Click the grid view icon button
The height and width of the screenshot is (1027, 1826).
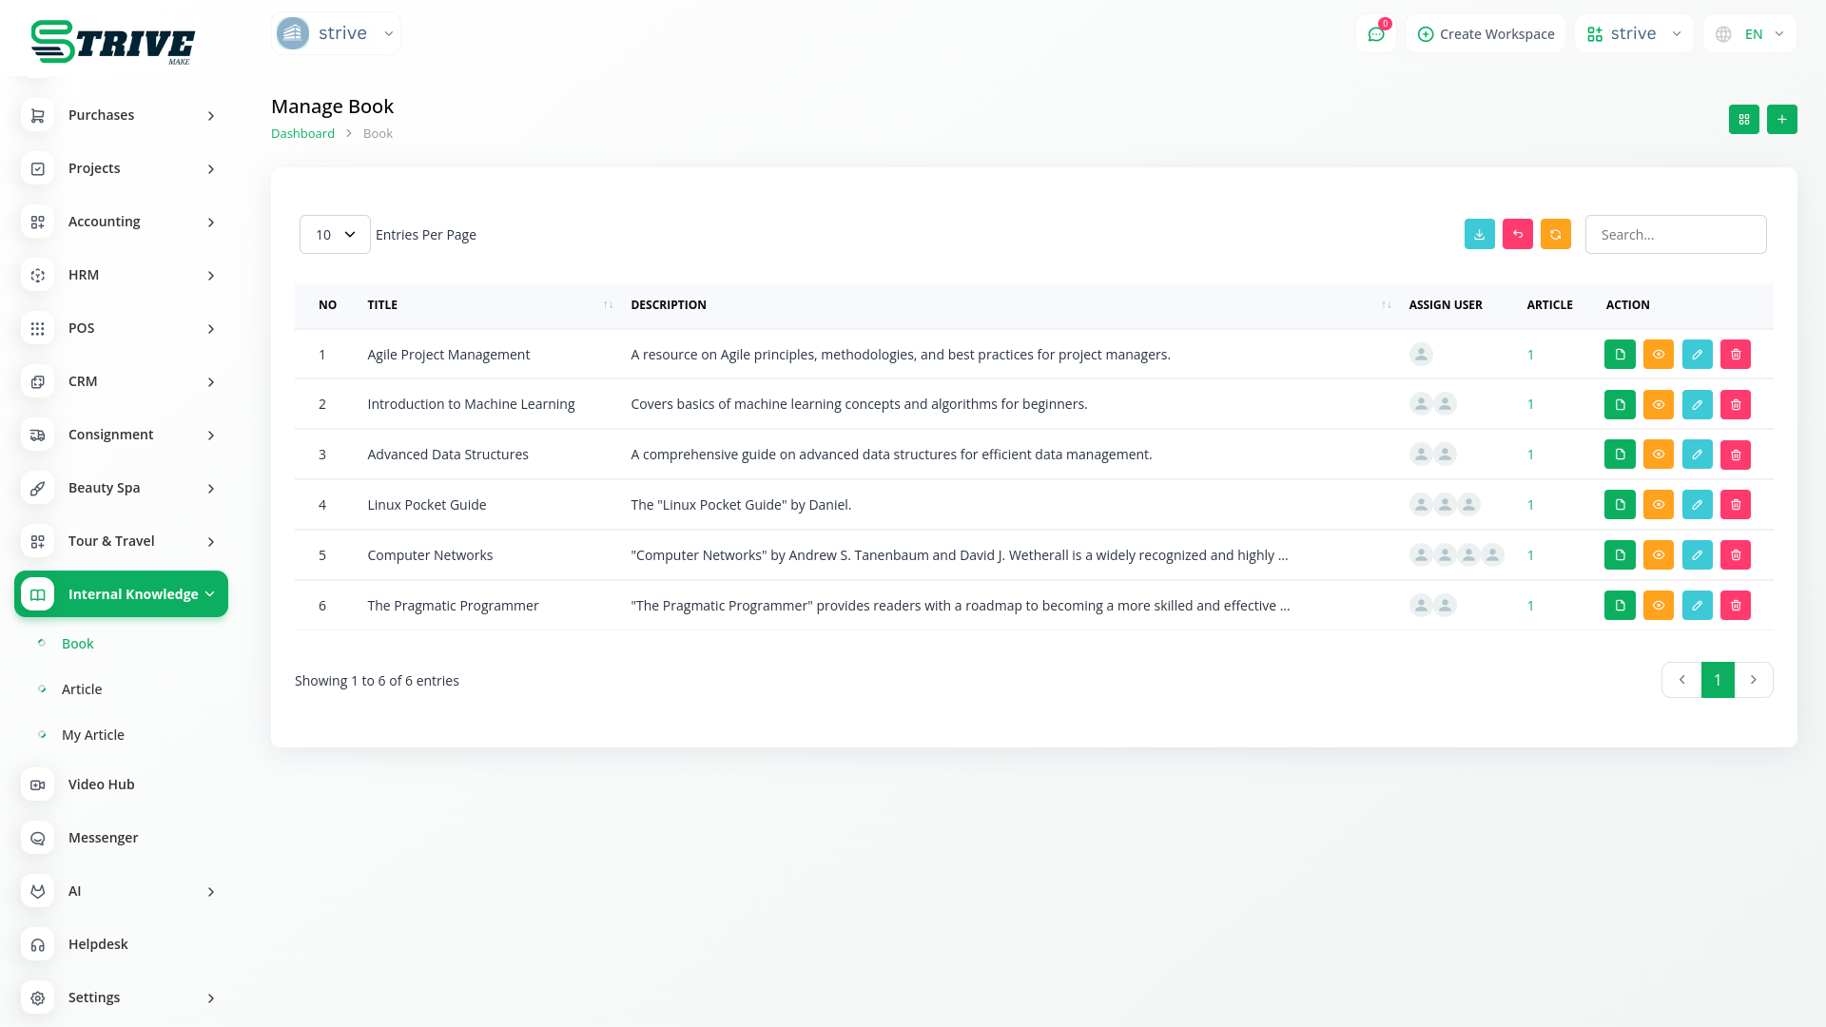[x=1743, y=119]
